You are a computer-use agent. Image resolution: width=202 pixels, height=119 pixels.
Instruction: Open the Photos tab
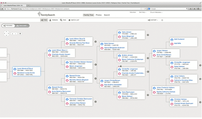point(99,15)
